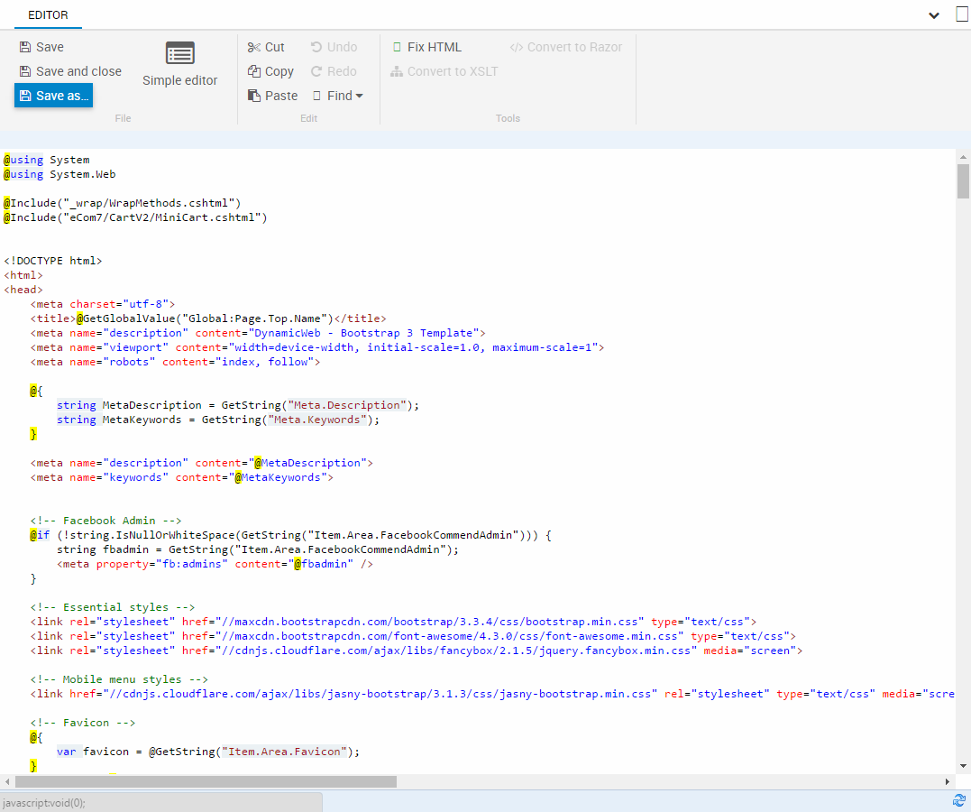Run the Fix HTML tool
Screen dimensions: 971x812
pos(426,47)
